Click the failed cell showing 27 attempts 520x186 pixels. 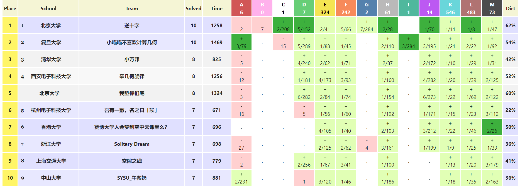pyautogui.click(x=241, y=144)
